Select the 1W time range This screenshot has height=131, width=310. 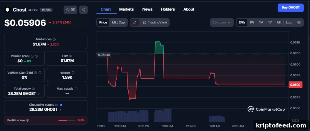[x=252, y=23]
